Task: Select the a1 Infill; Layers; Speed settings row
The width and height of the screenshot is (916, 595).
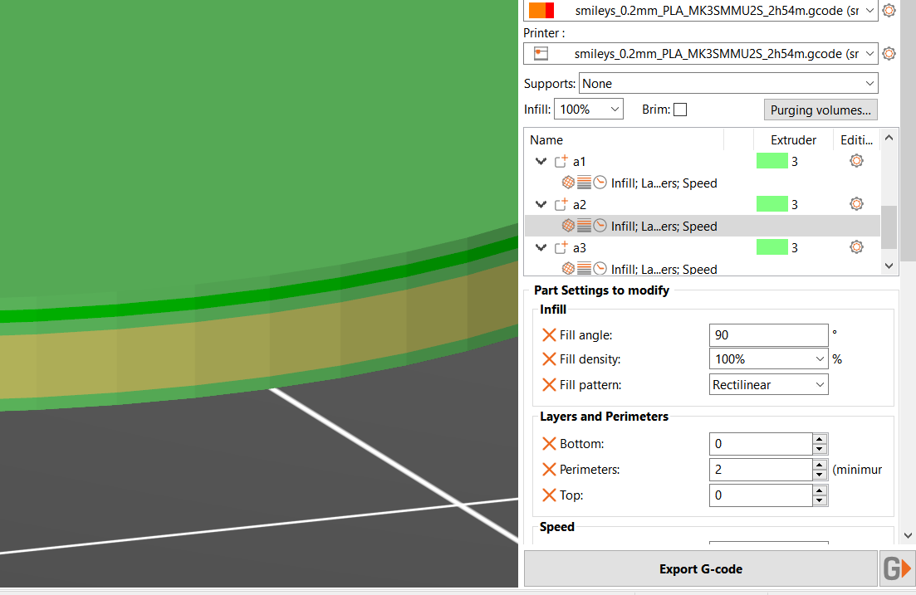Action: pos(663,183)
